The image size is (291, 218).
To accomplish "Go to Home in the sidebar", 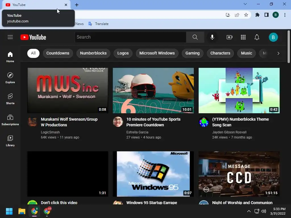I will [x=10, y=57].
